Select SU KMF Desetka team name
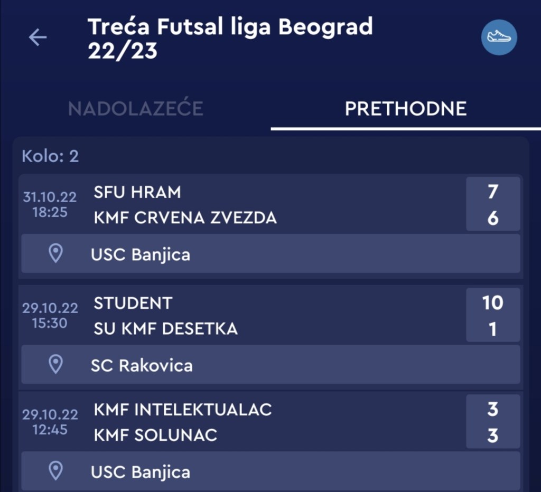This screenshot has width=541, height=492. (165, 329)
